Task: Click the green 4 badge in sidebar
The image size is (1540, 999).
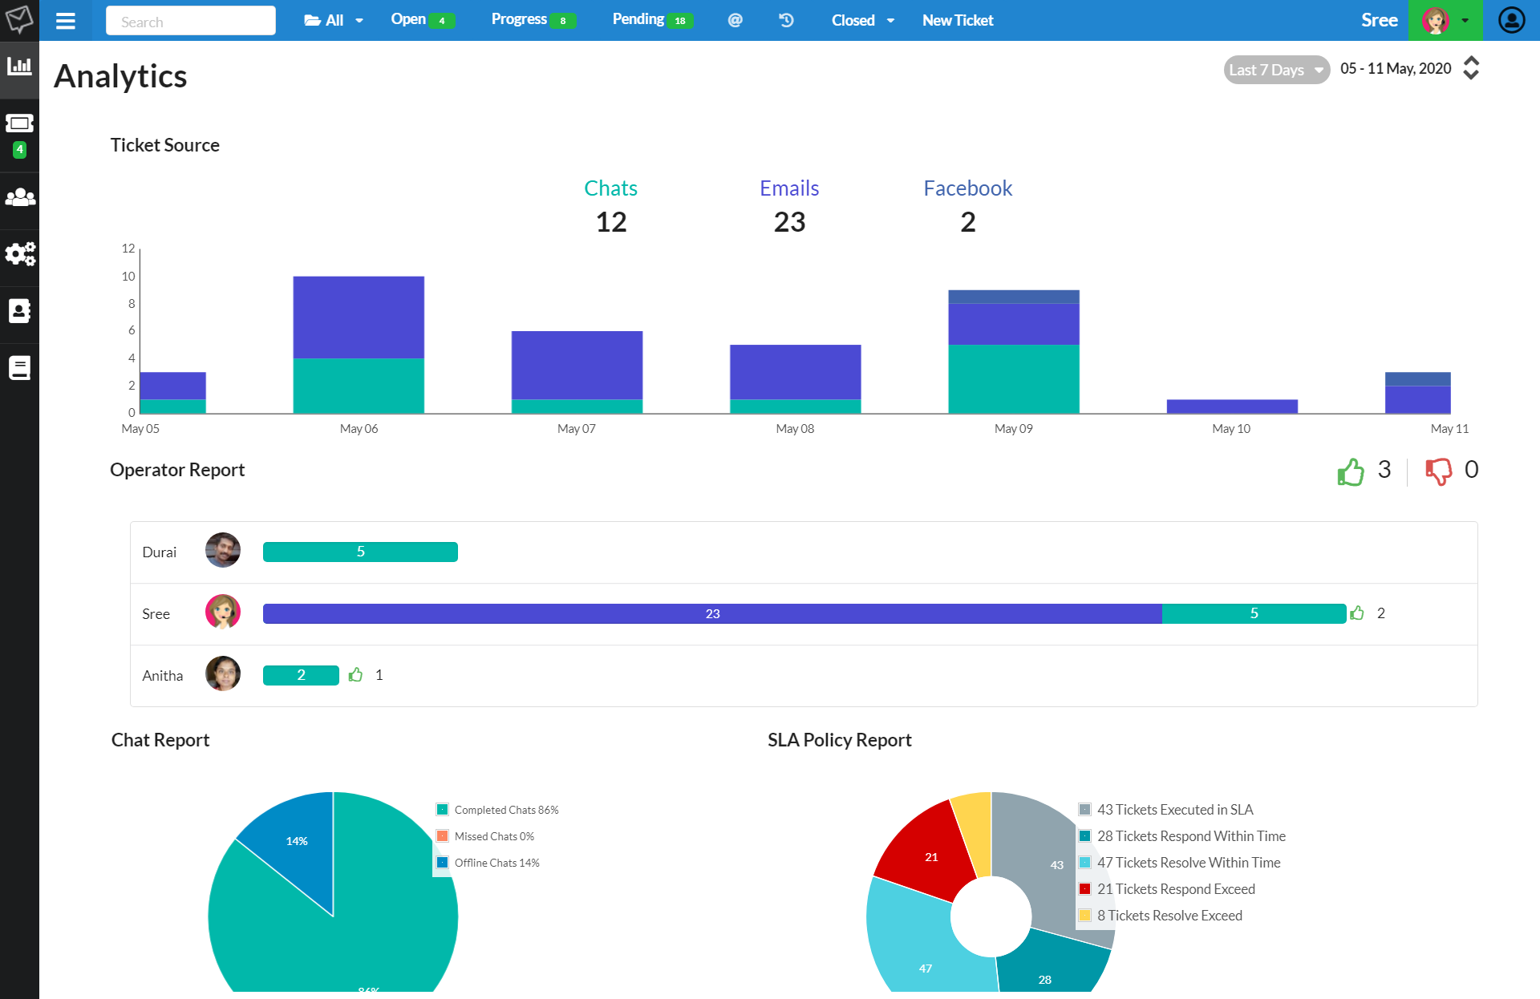Action: point(20,150)
